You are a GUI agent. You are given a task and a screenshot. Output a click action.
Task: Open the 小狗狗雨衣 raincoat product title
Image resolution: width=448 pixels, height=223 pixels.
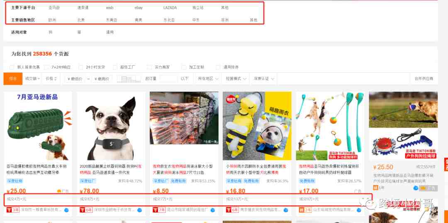coord(256,169)
